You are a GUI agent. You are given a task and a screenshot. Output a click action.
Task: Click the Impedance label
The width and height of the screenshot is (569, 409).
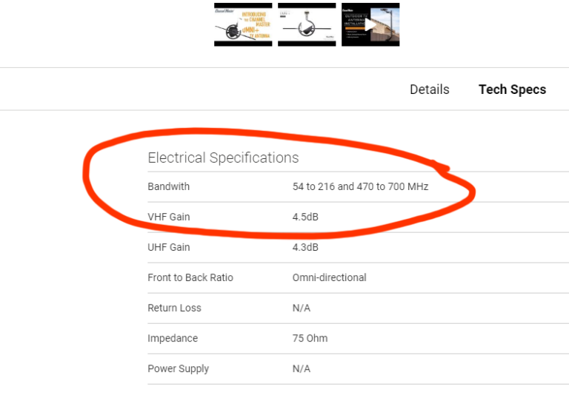click(173, 338)
